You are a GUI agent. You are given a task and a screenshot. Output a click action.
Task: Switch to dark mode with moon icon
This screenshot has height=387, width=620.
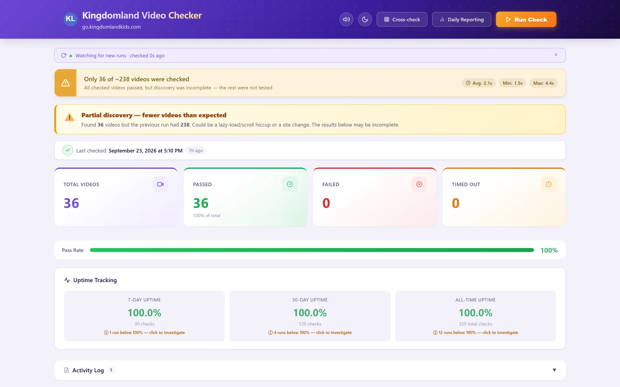(x=365, y=19)
